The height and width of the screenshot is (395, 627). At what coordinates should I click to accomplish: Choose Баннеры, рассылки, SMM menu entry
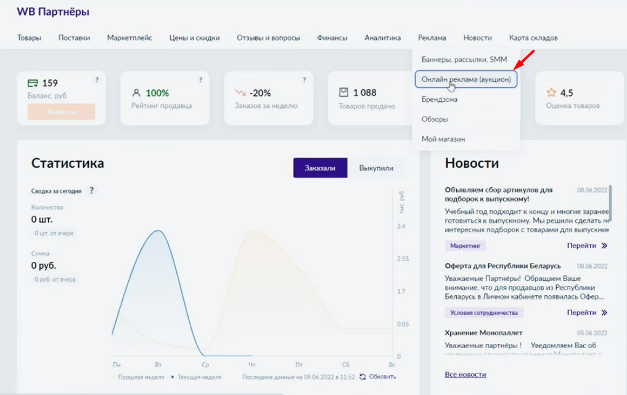coord(464,60)
